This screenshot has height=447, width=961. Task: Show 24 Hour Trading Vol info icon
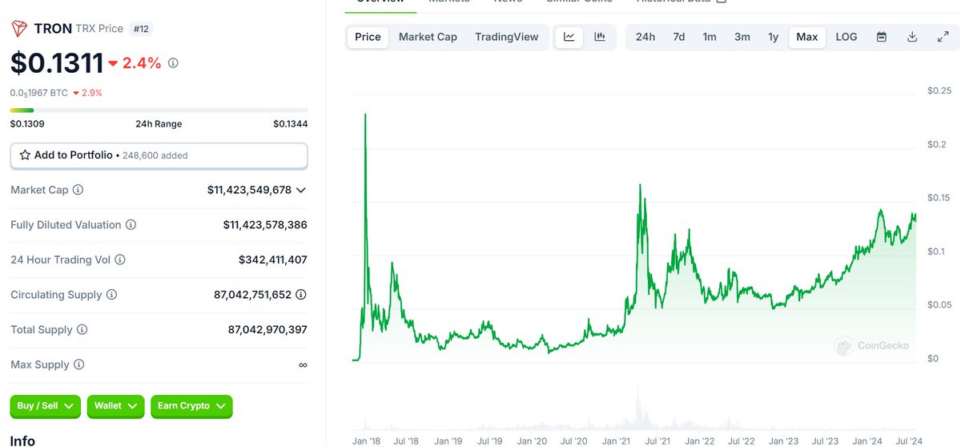(x=120, y=260)
